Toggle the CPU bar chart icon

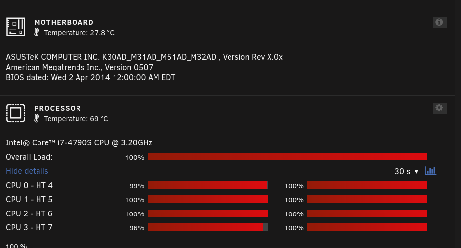pyautogui.click(x=431, y=171)
